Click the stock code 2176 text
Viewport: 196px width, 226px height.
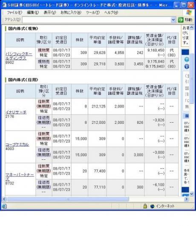pyautogui.click(x=10, y=116)
